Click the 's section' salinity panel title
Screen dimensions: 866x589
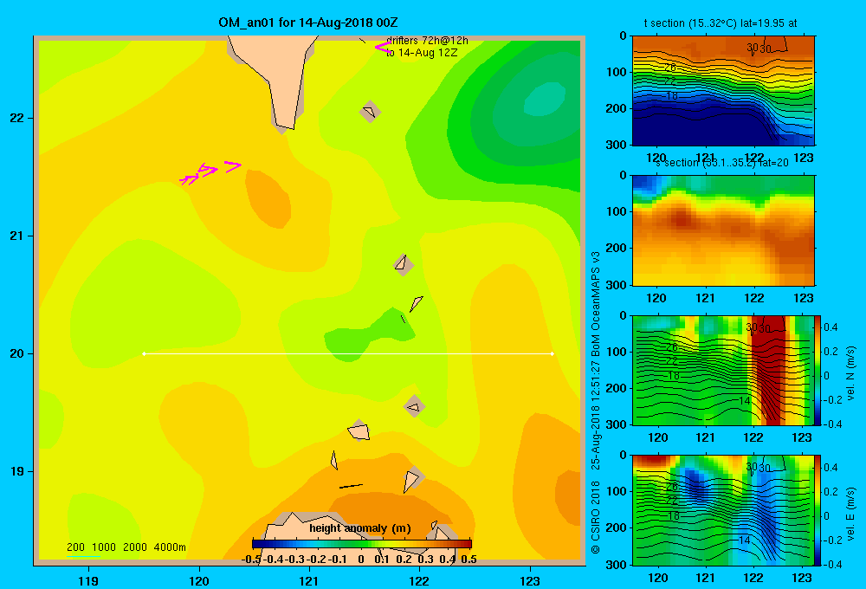click(x=722, y=163)
